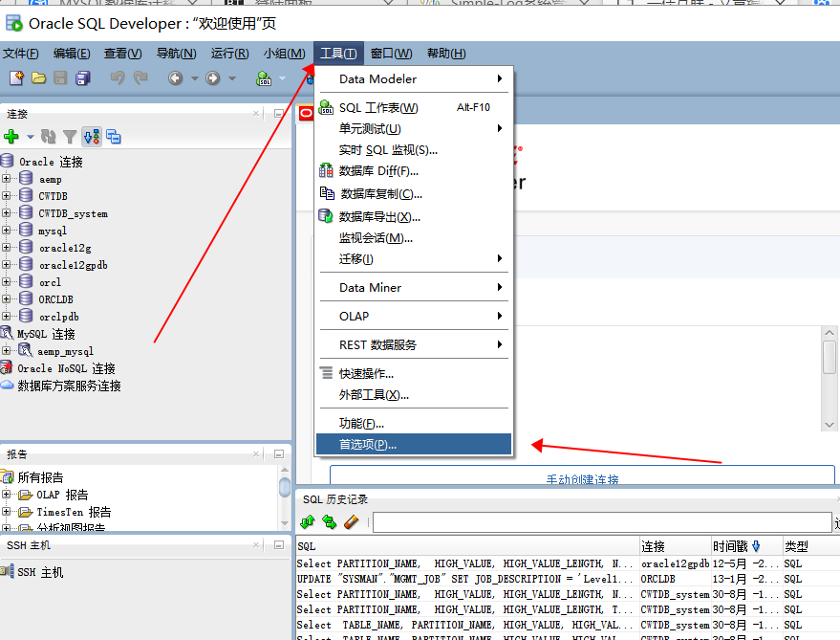Clear SQL history with the eraser icon
This screenshot has width=840, height=640.
tap(351, 521)
